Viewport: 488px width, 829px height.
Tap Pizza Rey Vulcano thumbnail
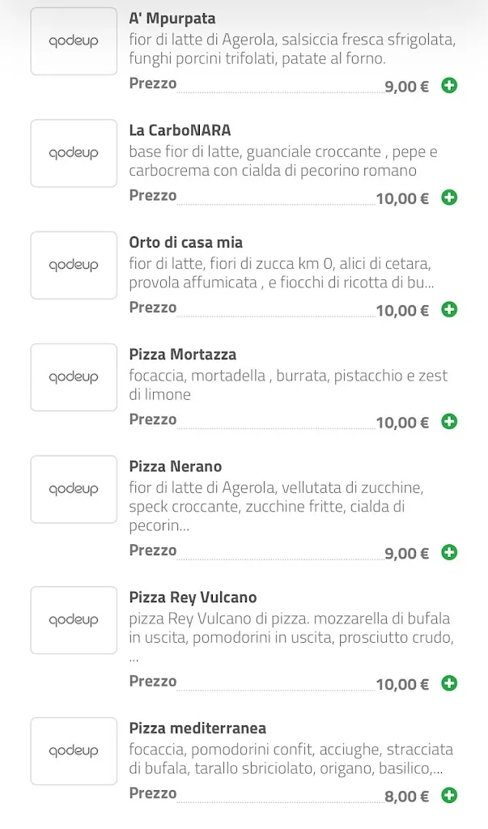74,620
